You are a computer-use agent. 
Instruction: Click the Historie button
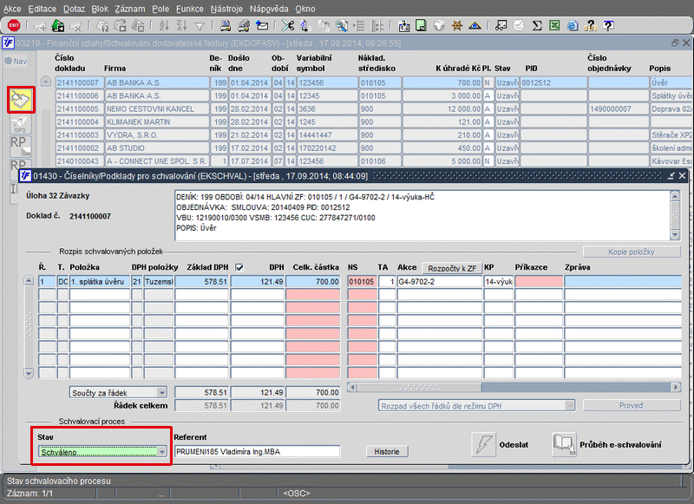pos(387,452)
